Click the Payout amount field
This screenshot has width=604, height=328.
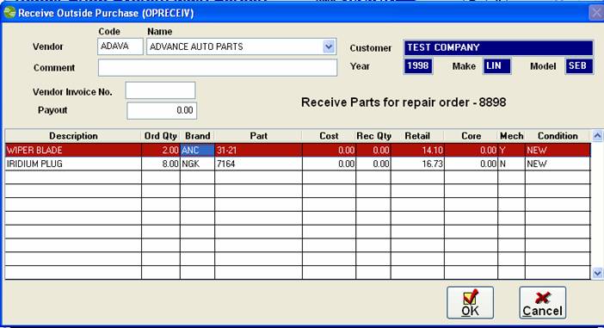click(162, 110)
